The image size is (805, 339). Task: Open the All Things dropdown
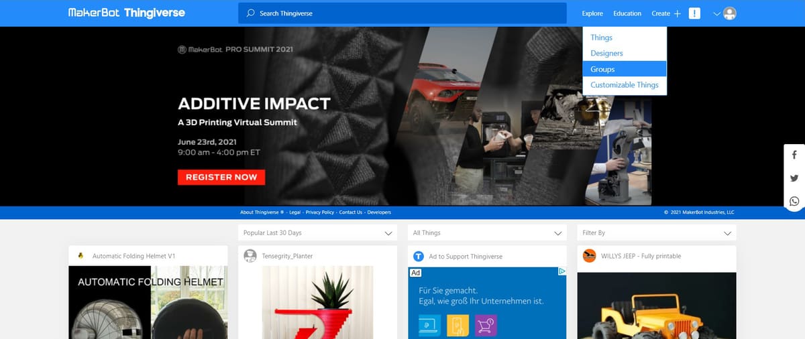(x=487, y=232)
